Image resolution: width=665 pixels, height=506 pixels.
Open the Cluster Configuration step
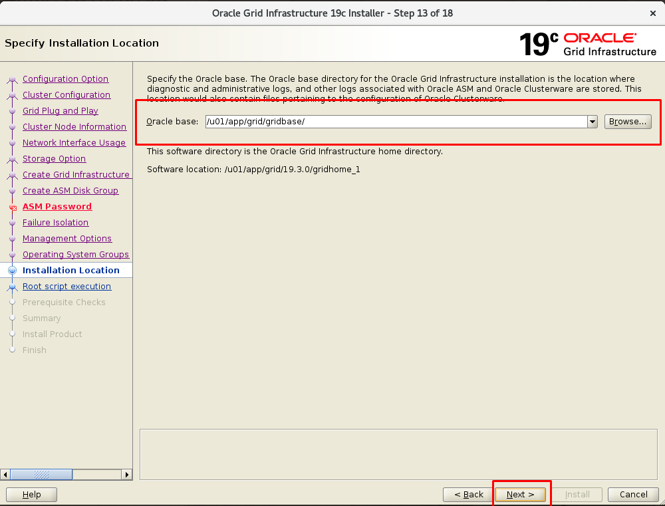pos(66,95)
